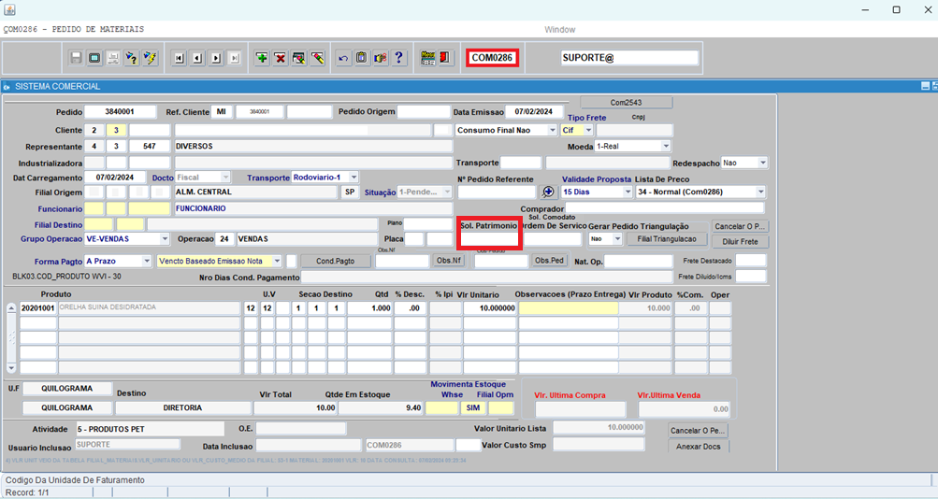Click Cancelar O P... button above Diluir Frete
Image resolution: width=938 pixels, height=499 pixels.
pos(740,226)
